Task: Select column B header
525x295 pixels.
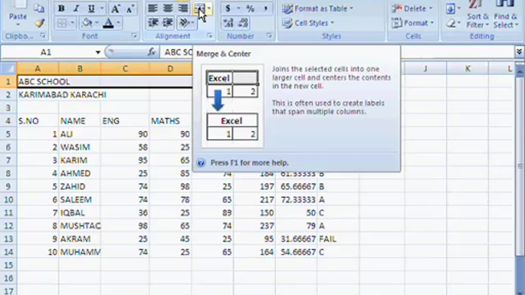Action: click(80, 68)
